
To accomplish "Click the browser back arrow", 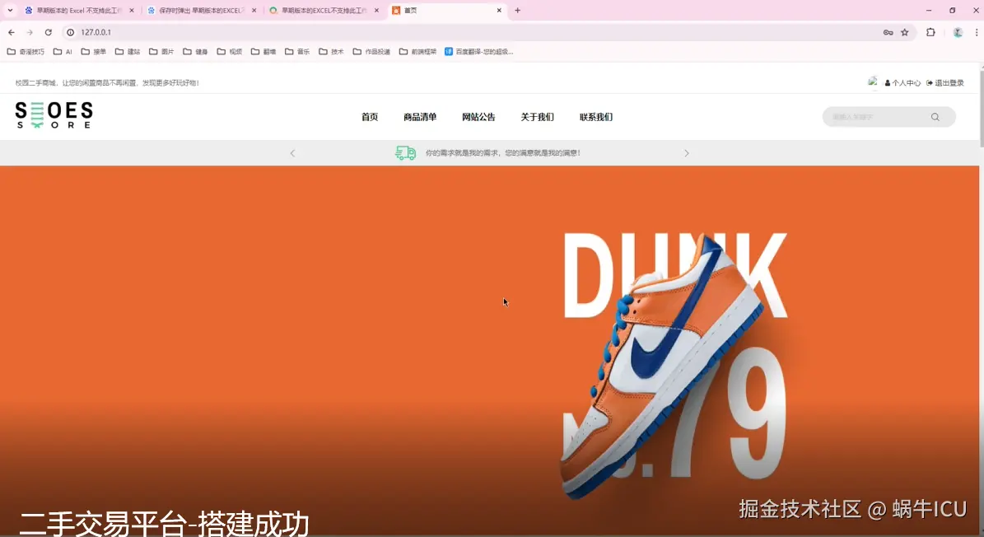I will point(12,32).
